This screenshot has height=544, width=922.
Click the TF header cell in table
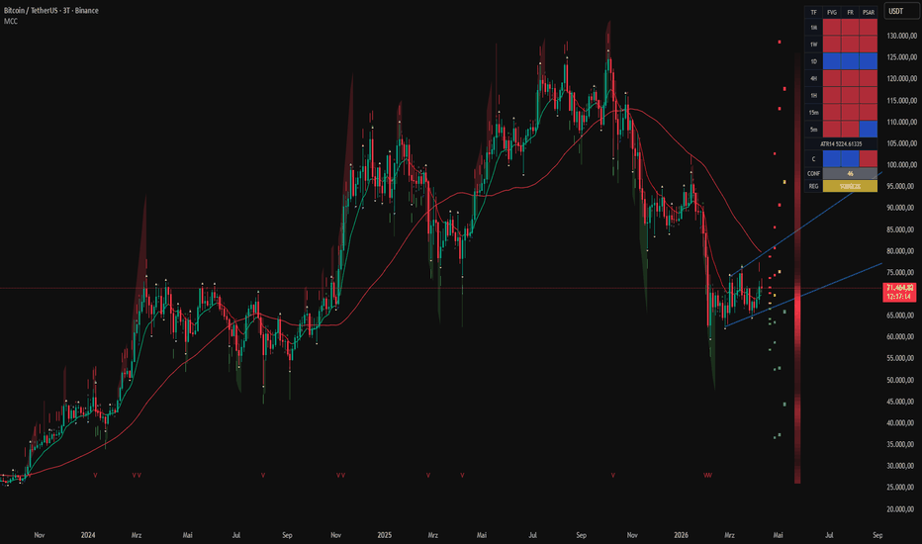point(814,12)
